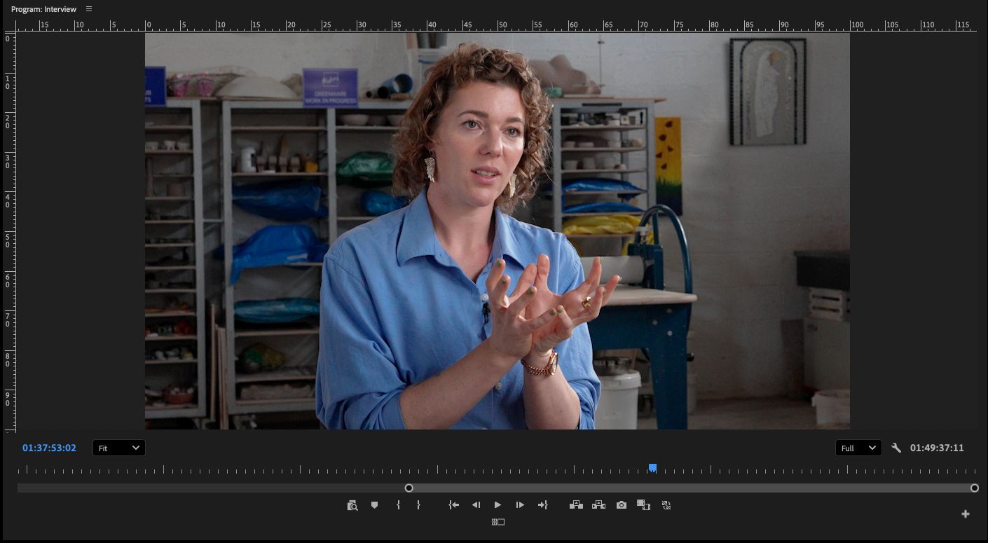Go to Out point
This screenshot has width=988, height=543.
point(542,504)
